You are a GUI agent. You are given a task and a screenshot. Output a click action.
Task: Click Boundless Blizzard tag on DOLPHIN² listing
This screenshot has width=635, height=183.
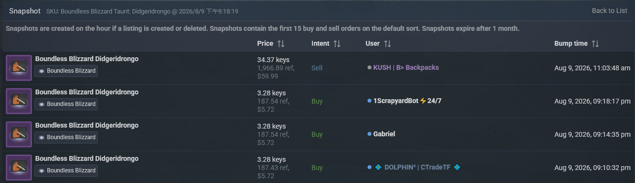[x=66, y=170]
